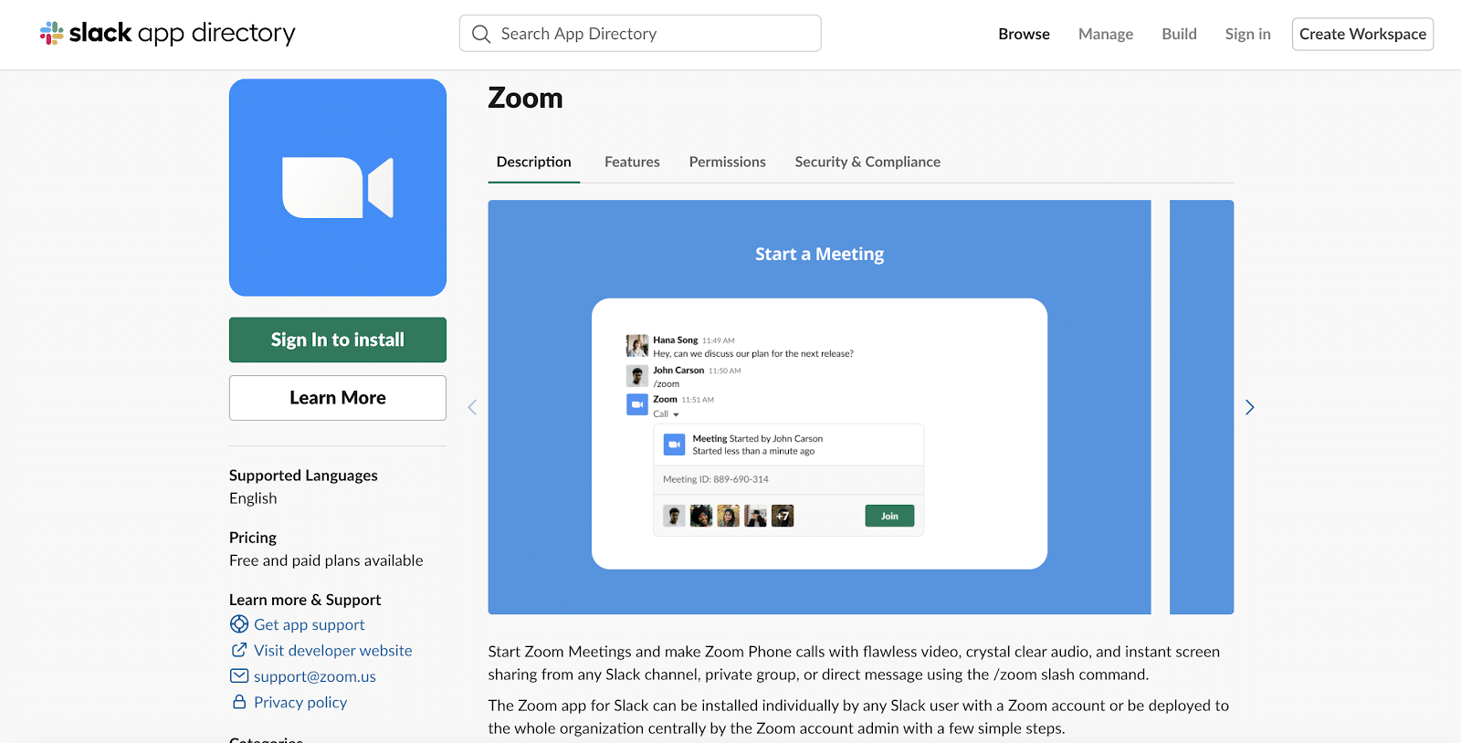Click the "Zoom" app title heading

coord(526,98)
